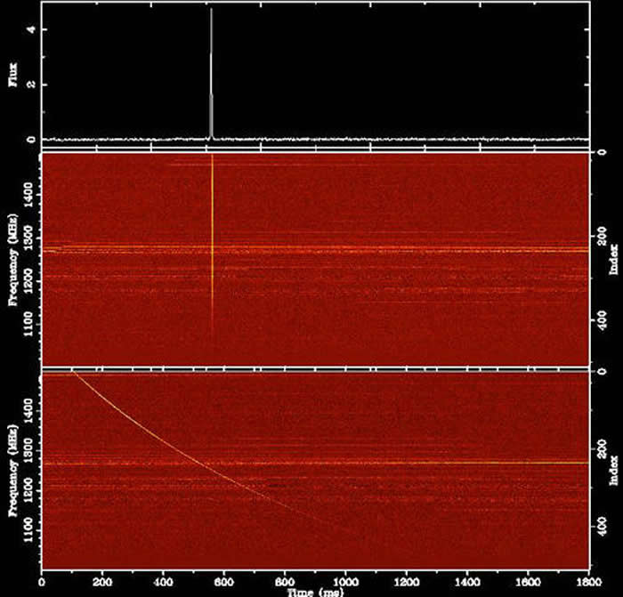Click the 400 index tick beside middle panel
The height and width of the screenshot is (597, 623).
(600, 323)
